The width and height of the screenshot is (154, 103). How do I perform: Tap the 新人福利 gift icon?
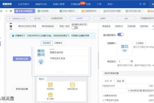50,95
